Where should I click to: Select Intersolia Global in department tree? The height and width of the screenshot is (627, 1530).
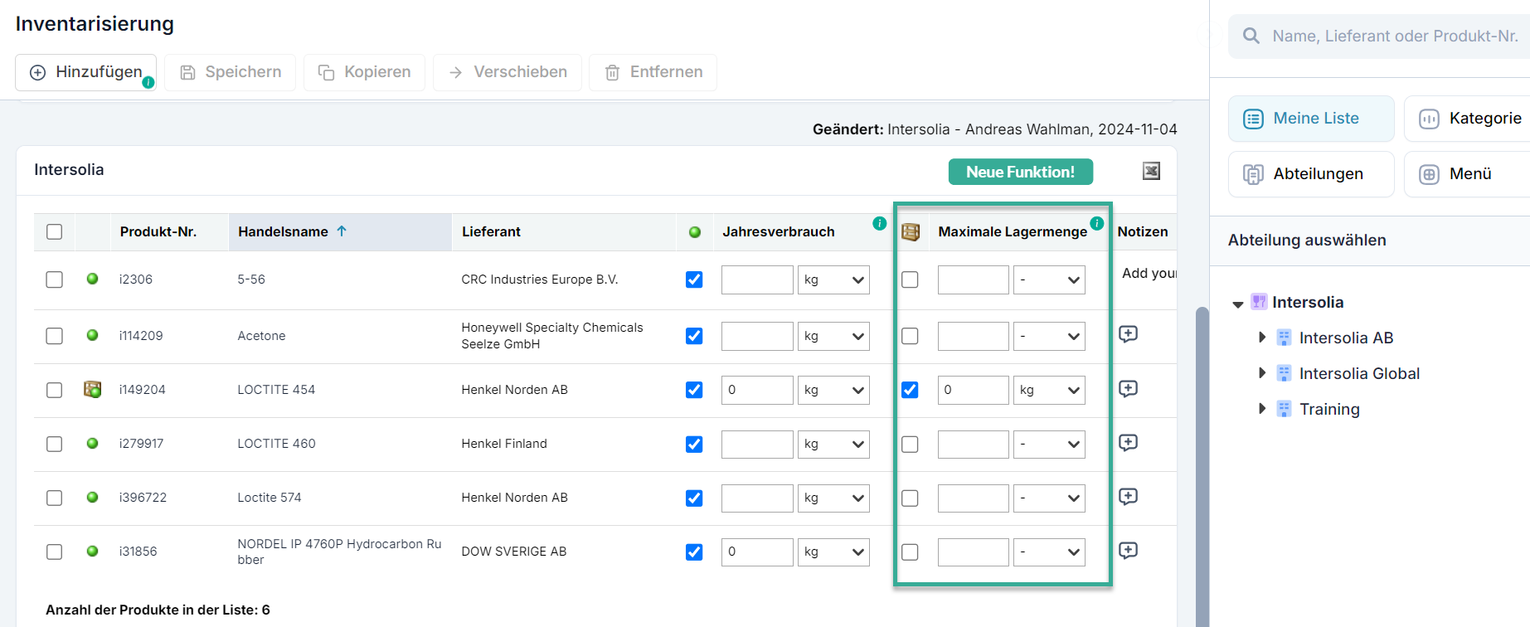[x=1359, y=373]
